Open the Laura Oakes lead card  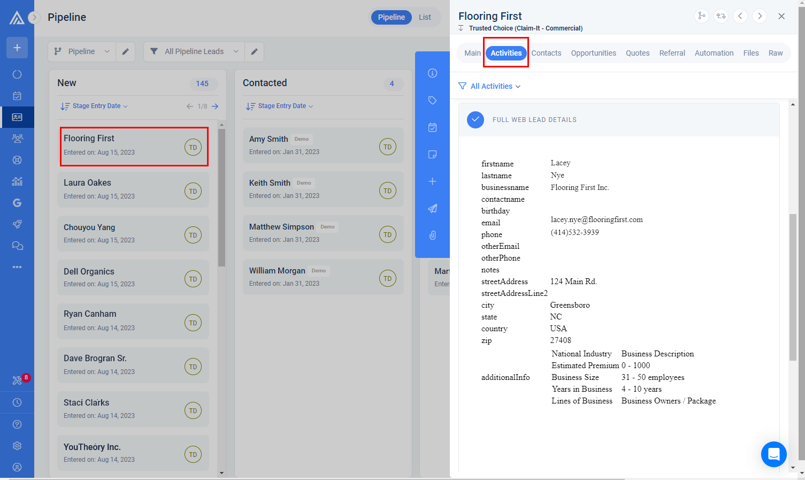pyautogui.click(x=133, y=190)
